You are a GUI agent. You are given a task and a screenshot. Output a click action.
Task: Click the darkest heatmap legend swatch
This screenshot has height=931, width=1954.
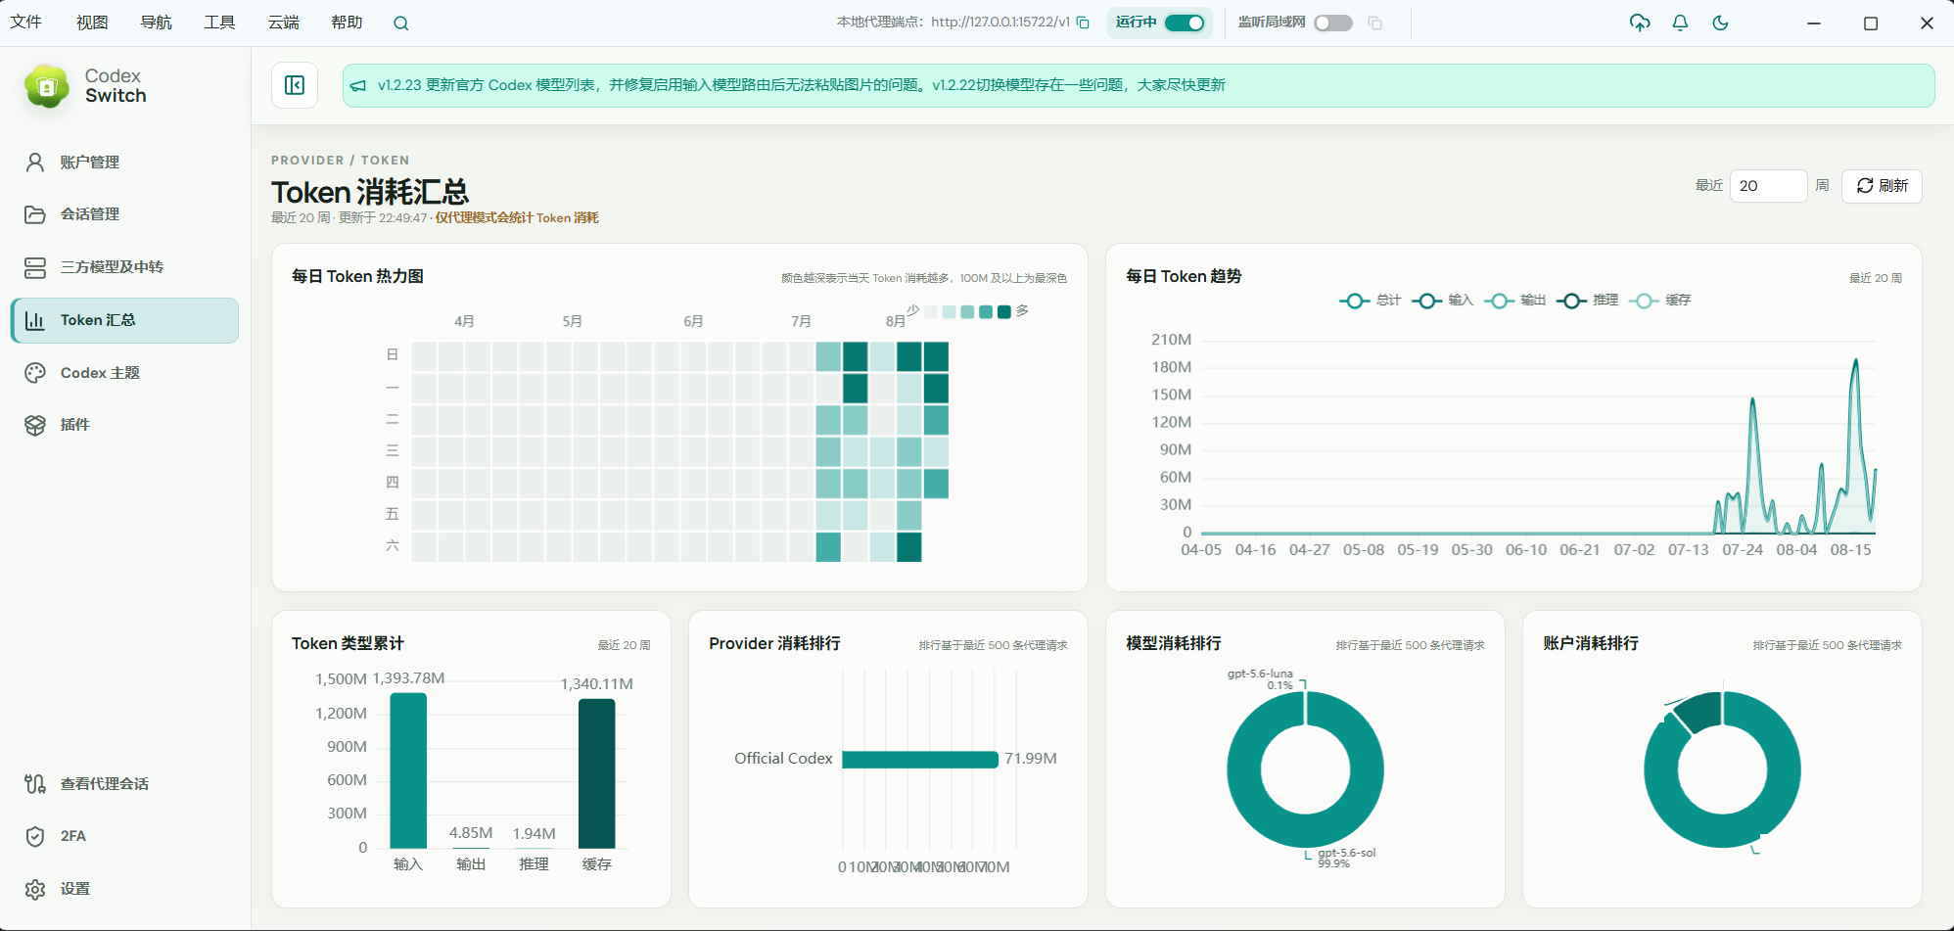[1003, 311]
